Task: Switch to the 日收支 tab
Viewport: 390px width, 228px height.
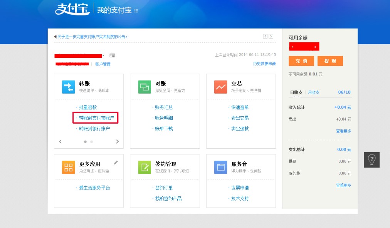Action: 296,92
